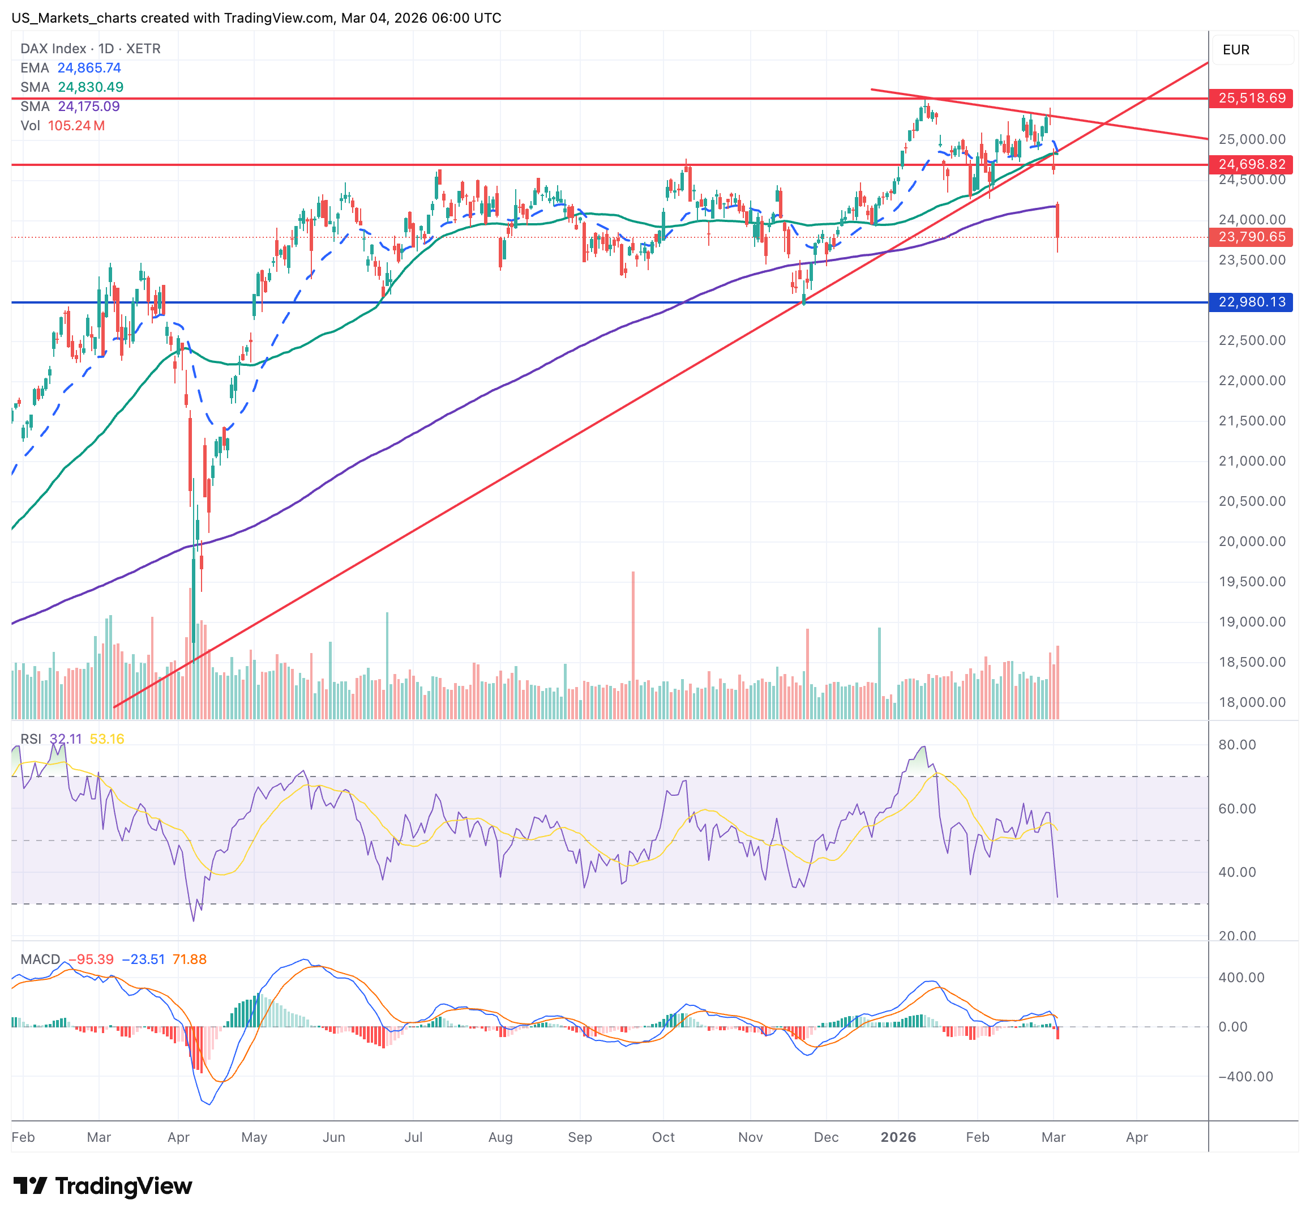Click the Vol 105.24 M legend label

63,125
